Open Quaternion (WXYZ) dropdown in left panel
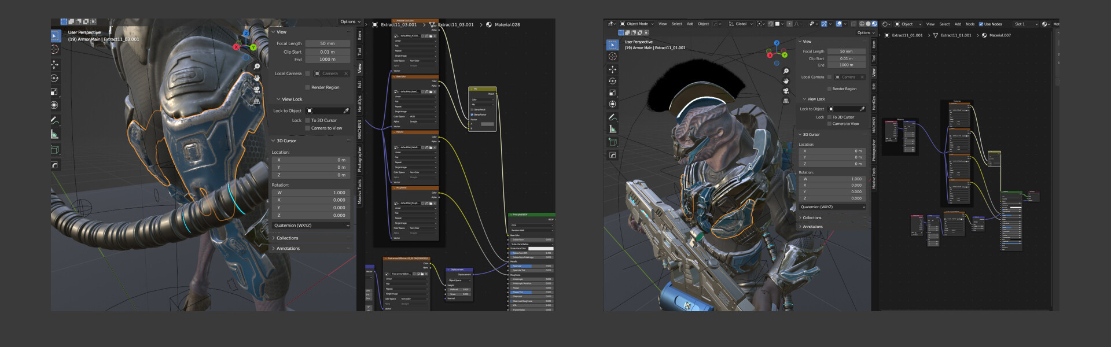This screenshot has height=347, width=1111. coord(311,226)
